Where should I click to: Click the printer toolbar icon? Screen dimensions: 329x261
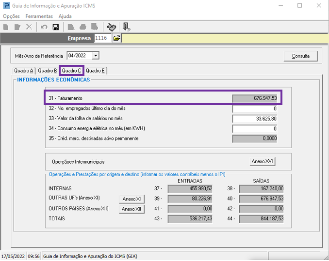click(82, 27)
